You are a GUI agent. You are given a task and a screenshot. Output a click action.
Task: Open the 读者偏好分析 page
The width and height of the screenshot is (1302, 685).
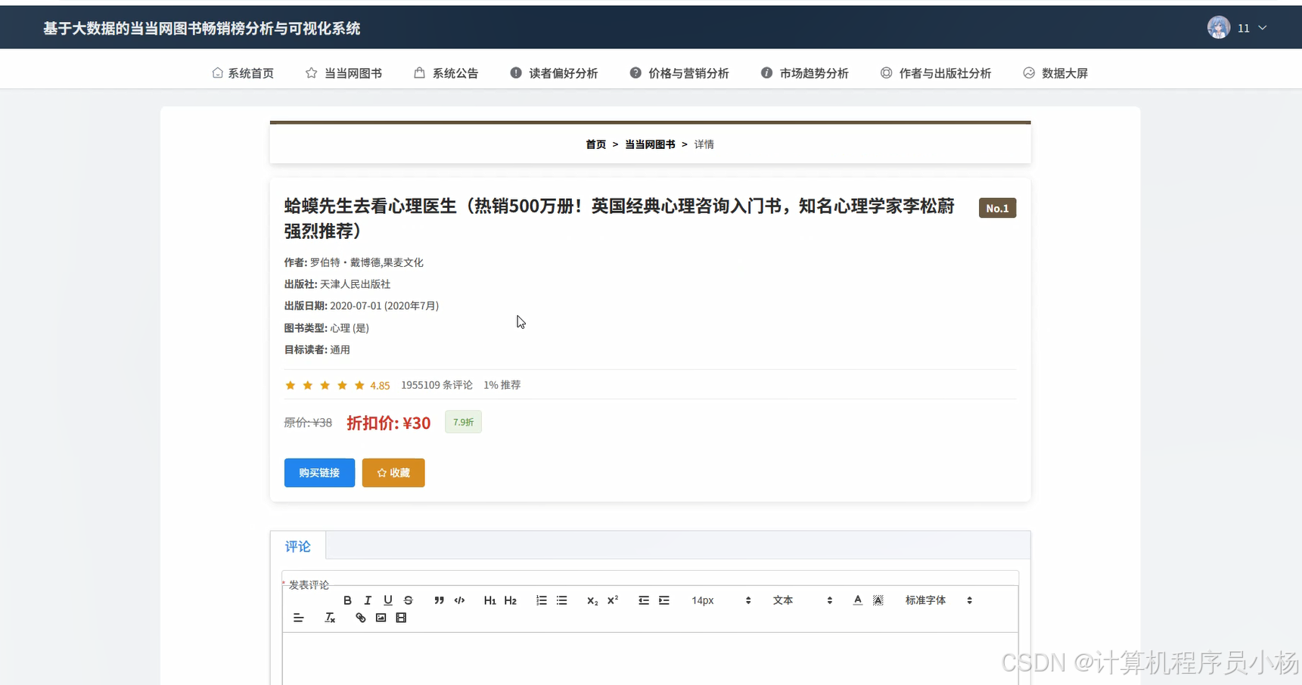click(x=554, y=73)
